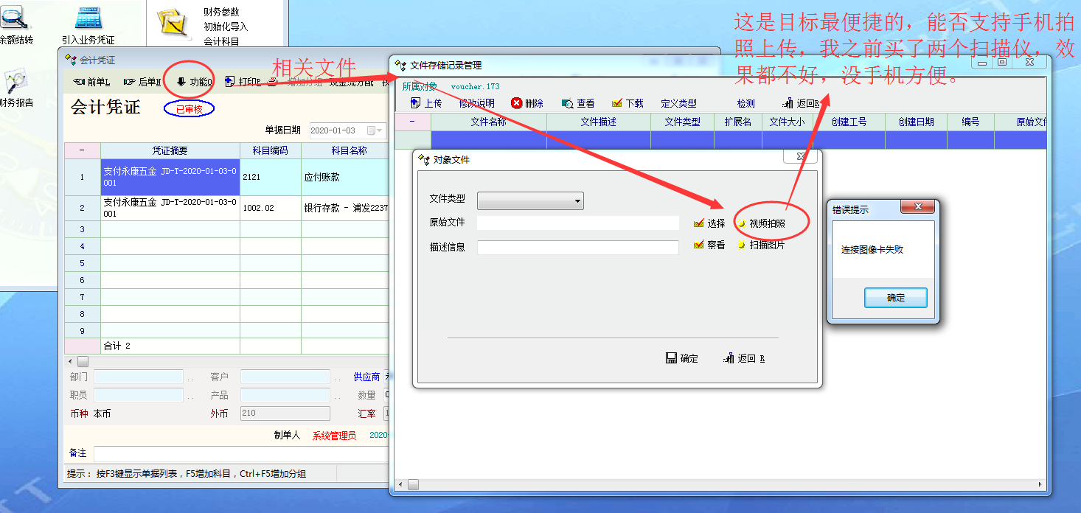Click 定义类型 in file records toolbar

click(678, 103)
